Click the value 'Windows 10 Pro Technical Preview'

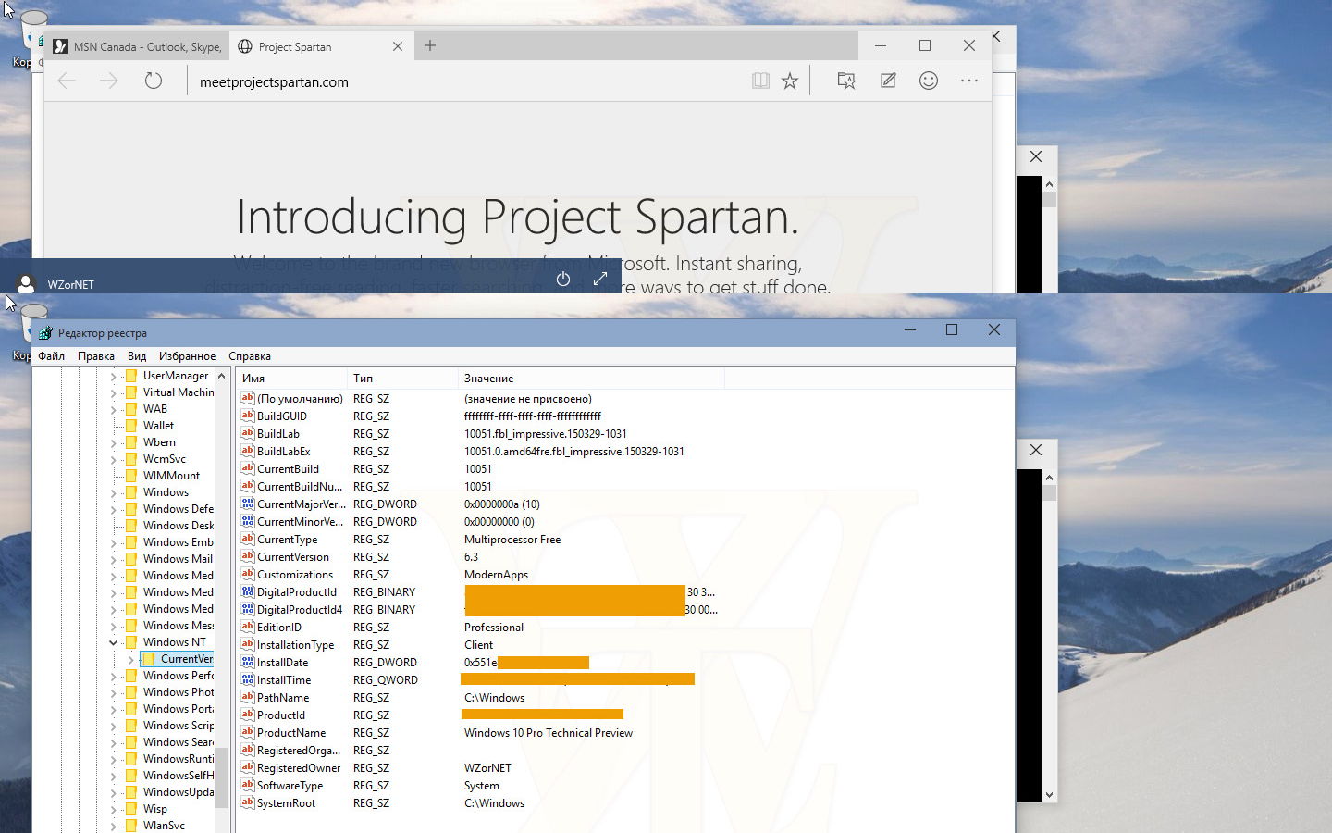(x=549, y=733)
